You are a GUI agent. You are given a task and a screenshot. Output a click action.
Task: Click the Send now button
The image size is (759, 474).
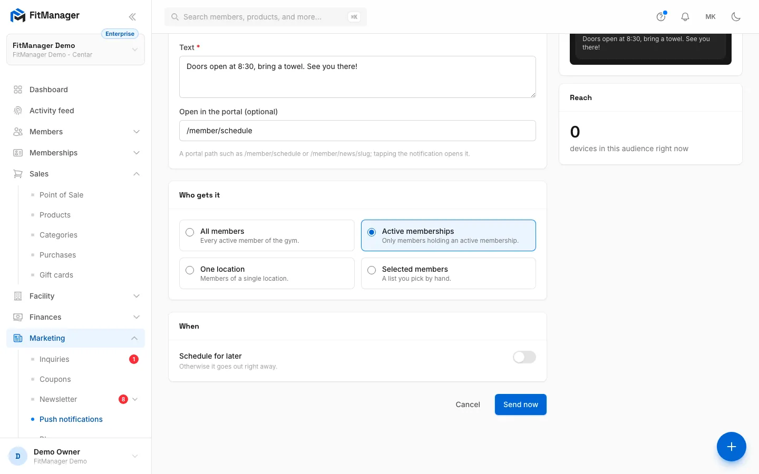click(521, 404)
